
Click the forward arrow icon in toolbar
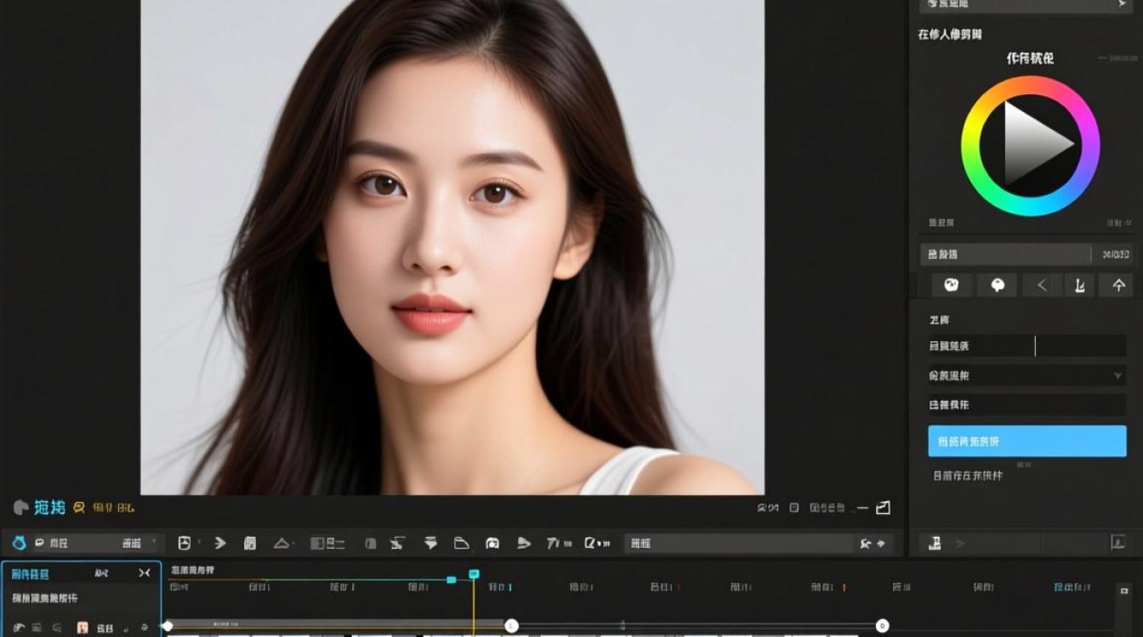[x=220, y=544]
